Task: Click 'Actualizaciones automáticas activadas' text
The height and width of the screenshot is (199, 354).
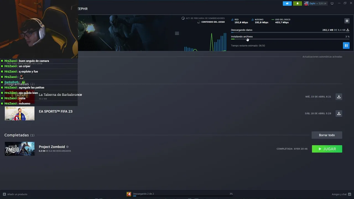Action: (x=322, y=57)
